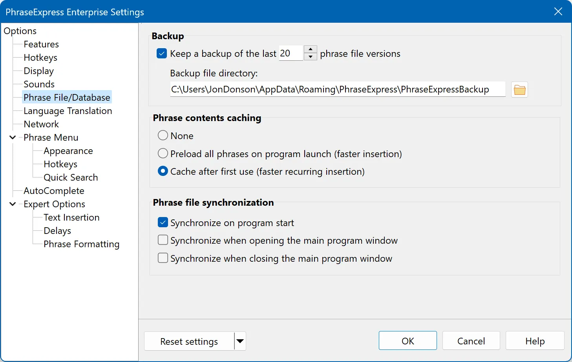
Task: Click the backup file directory path field
Action: [x=338, y=90]
